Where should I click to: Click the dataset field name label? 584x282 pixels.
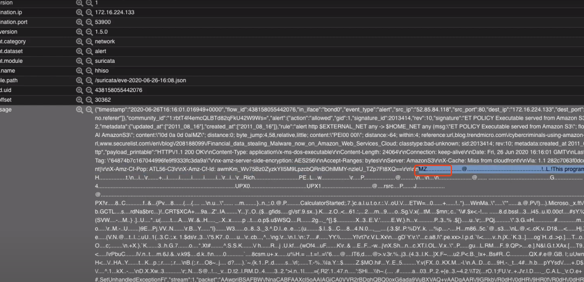(11, 51)
